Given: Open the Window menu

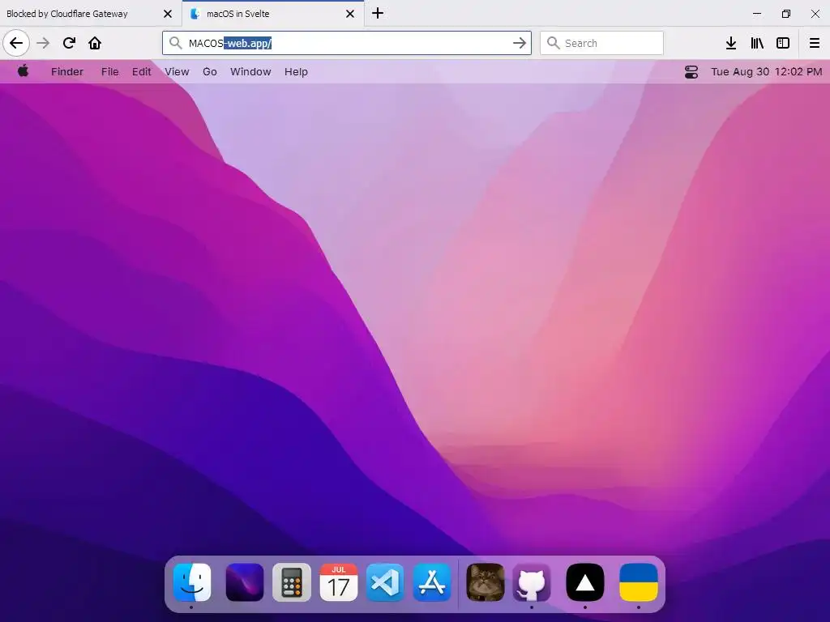Looking at the screenshot, I should [250, 71].
